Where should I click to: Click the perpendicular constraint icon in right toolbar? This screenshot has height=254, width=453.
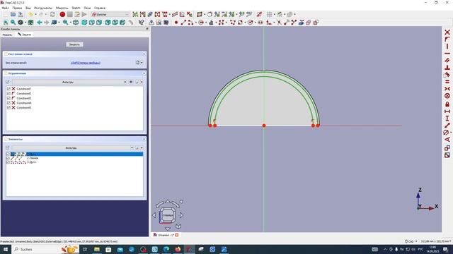pos(447,68)
